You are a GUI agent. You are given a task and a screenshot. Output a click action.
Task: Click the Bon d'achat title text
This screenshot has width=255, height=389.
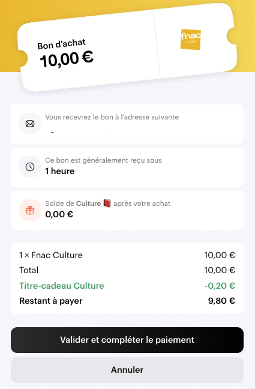[x=62, y=44]
